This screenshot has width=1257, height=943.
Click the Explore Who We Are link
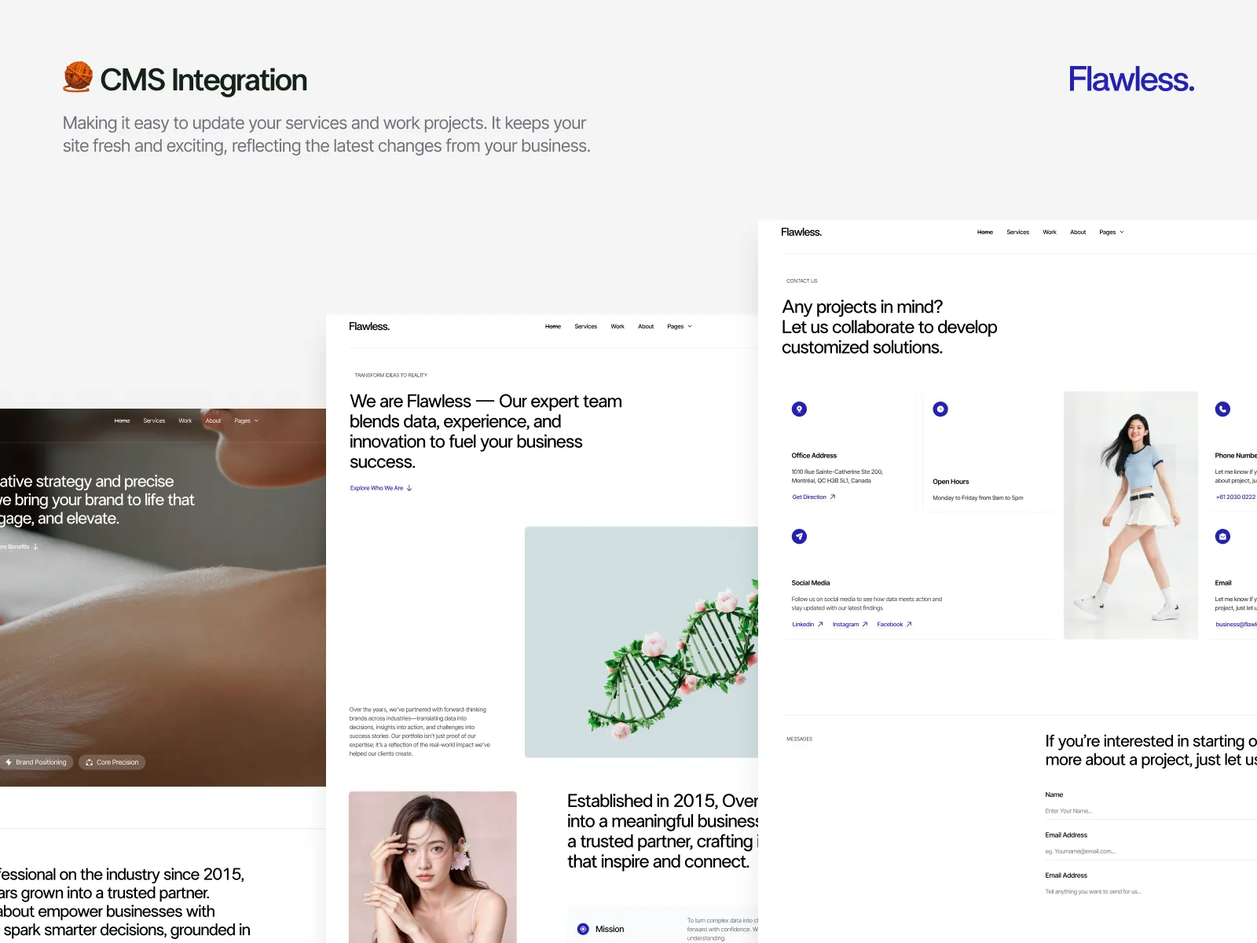[381, 488]
